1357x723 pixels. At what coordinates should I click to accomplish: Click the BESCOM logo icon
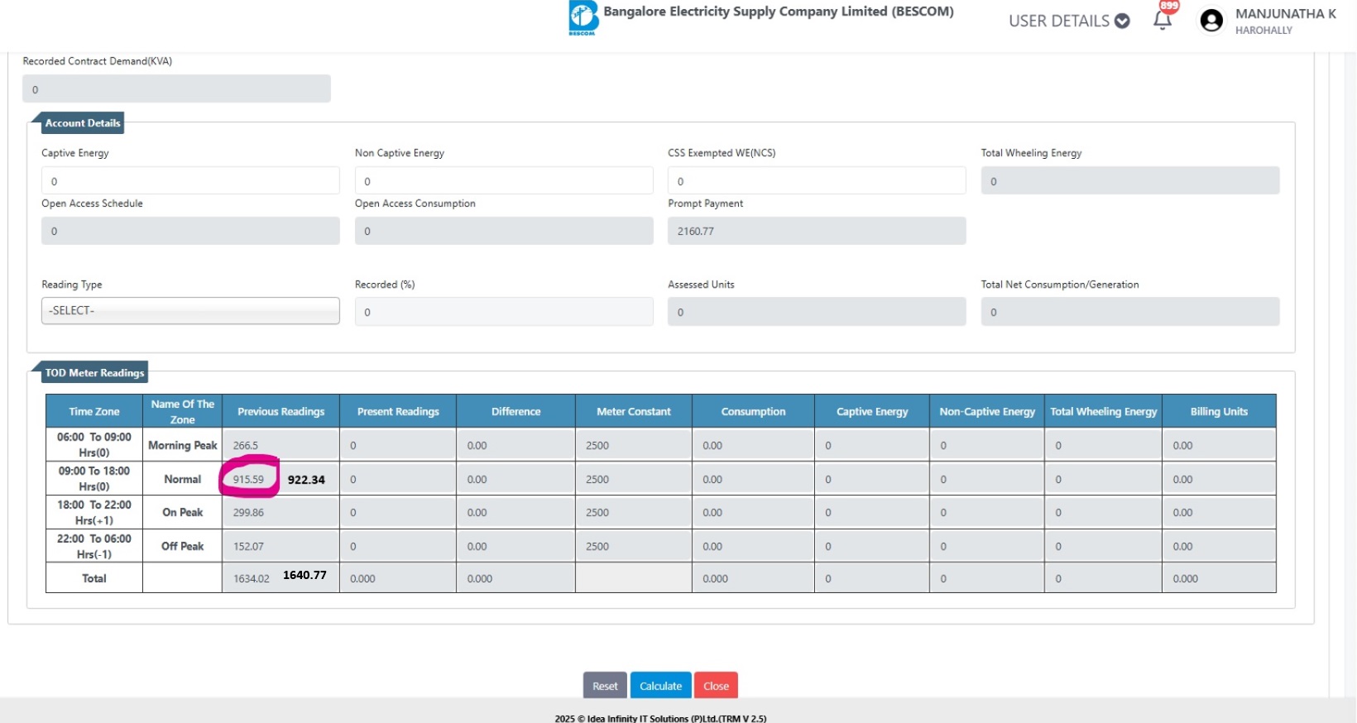coord(583,17)
